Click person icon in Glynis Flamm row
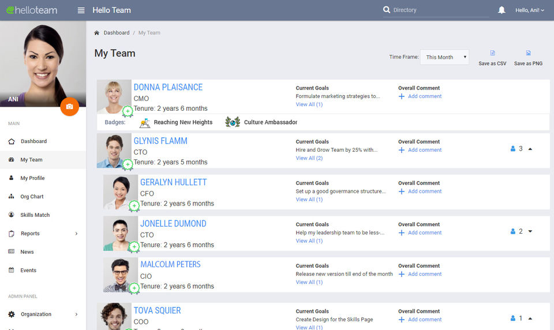This screenshot has width=554, height=330. (512, 149)
